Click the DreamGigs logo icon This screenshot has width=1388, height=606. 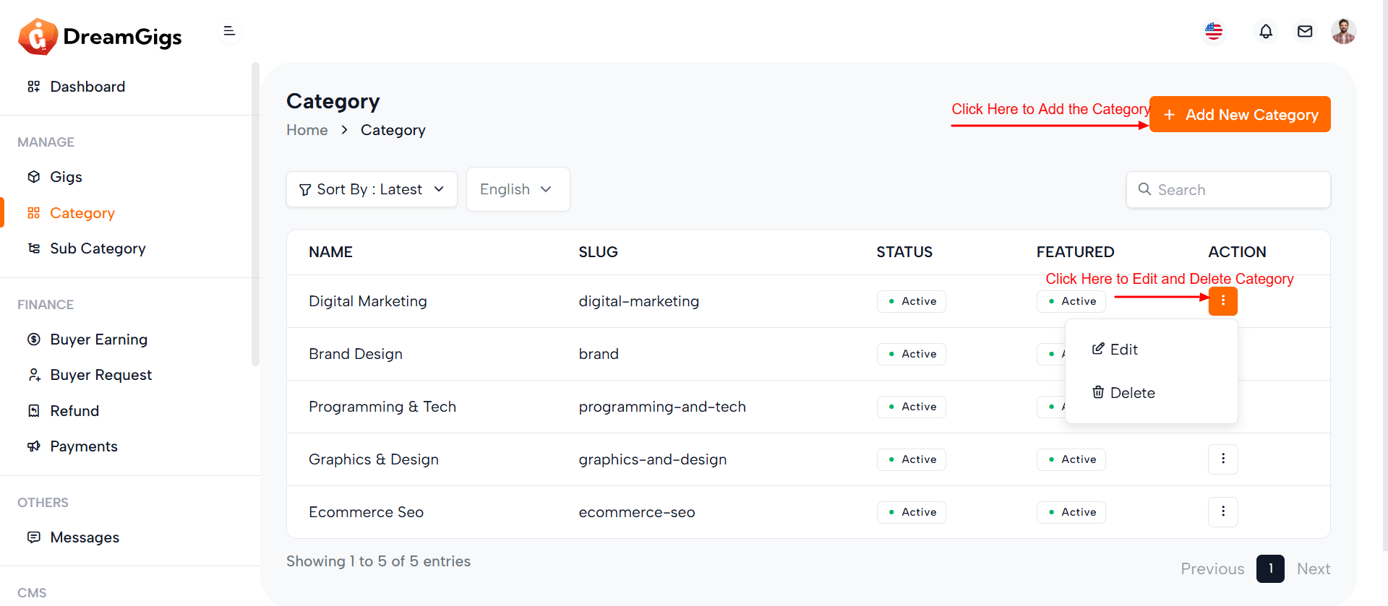pyautogui.click(x=38, y=37)
